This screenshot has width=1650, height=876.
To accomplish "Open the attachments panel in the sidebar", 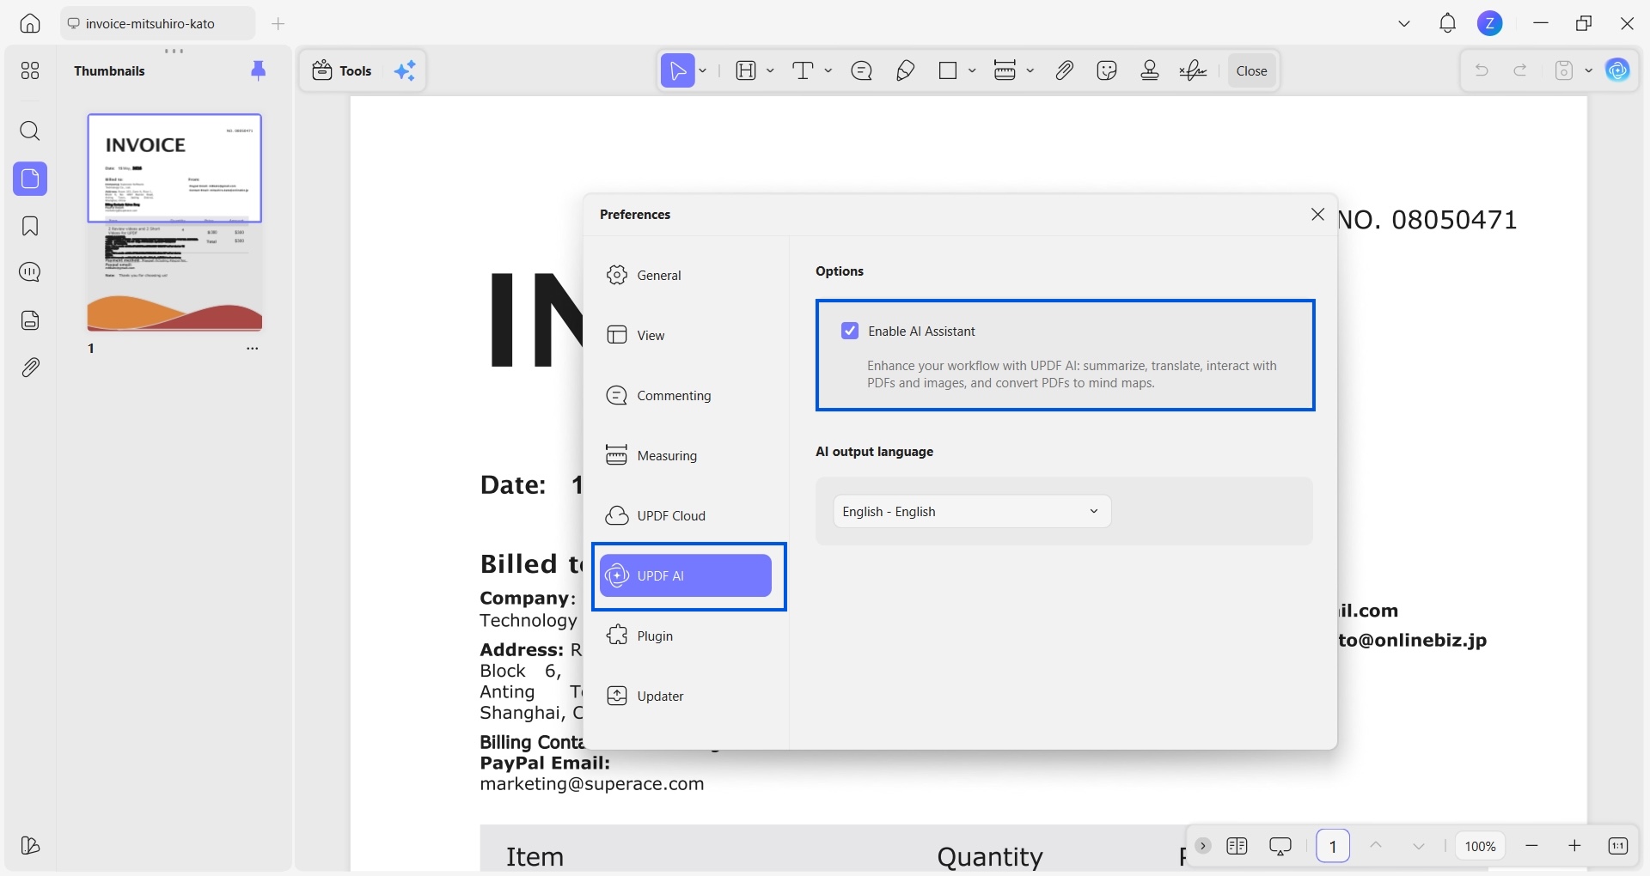I will click(30, 368).
